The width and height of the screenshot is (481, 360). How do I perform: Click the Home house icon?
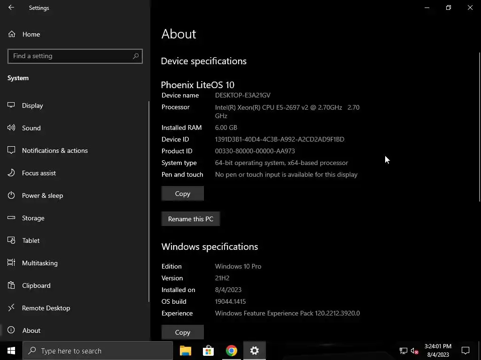click(12, 34)
